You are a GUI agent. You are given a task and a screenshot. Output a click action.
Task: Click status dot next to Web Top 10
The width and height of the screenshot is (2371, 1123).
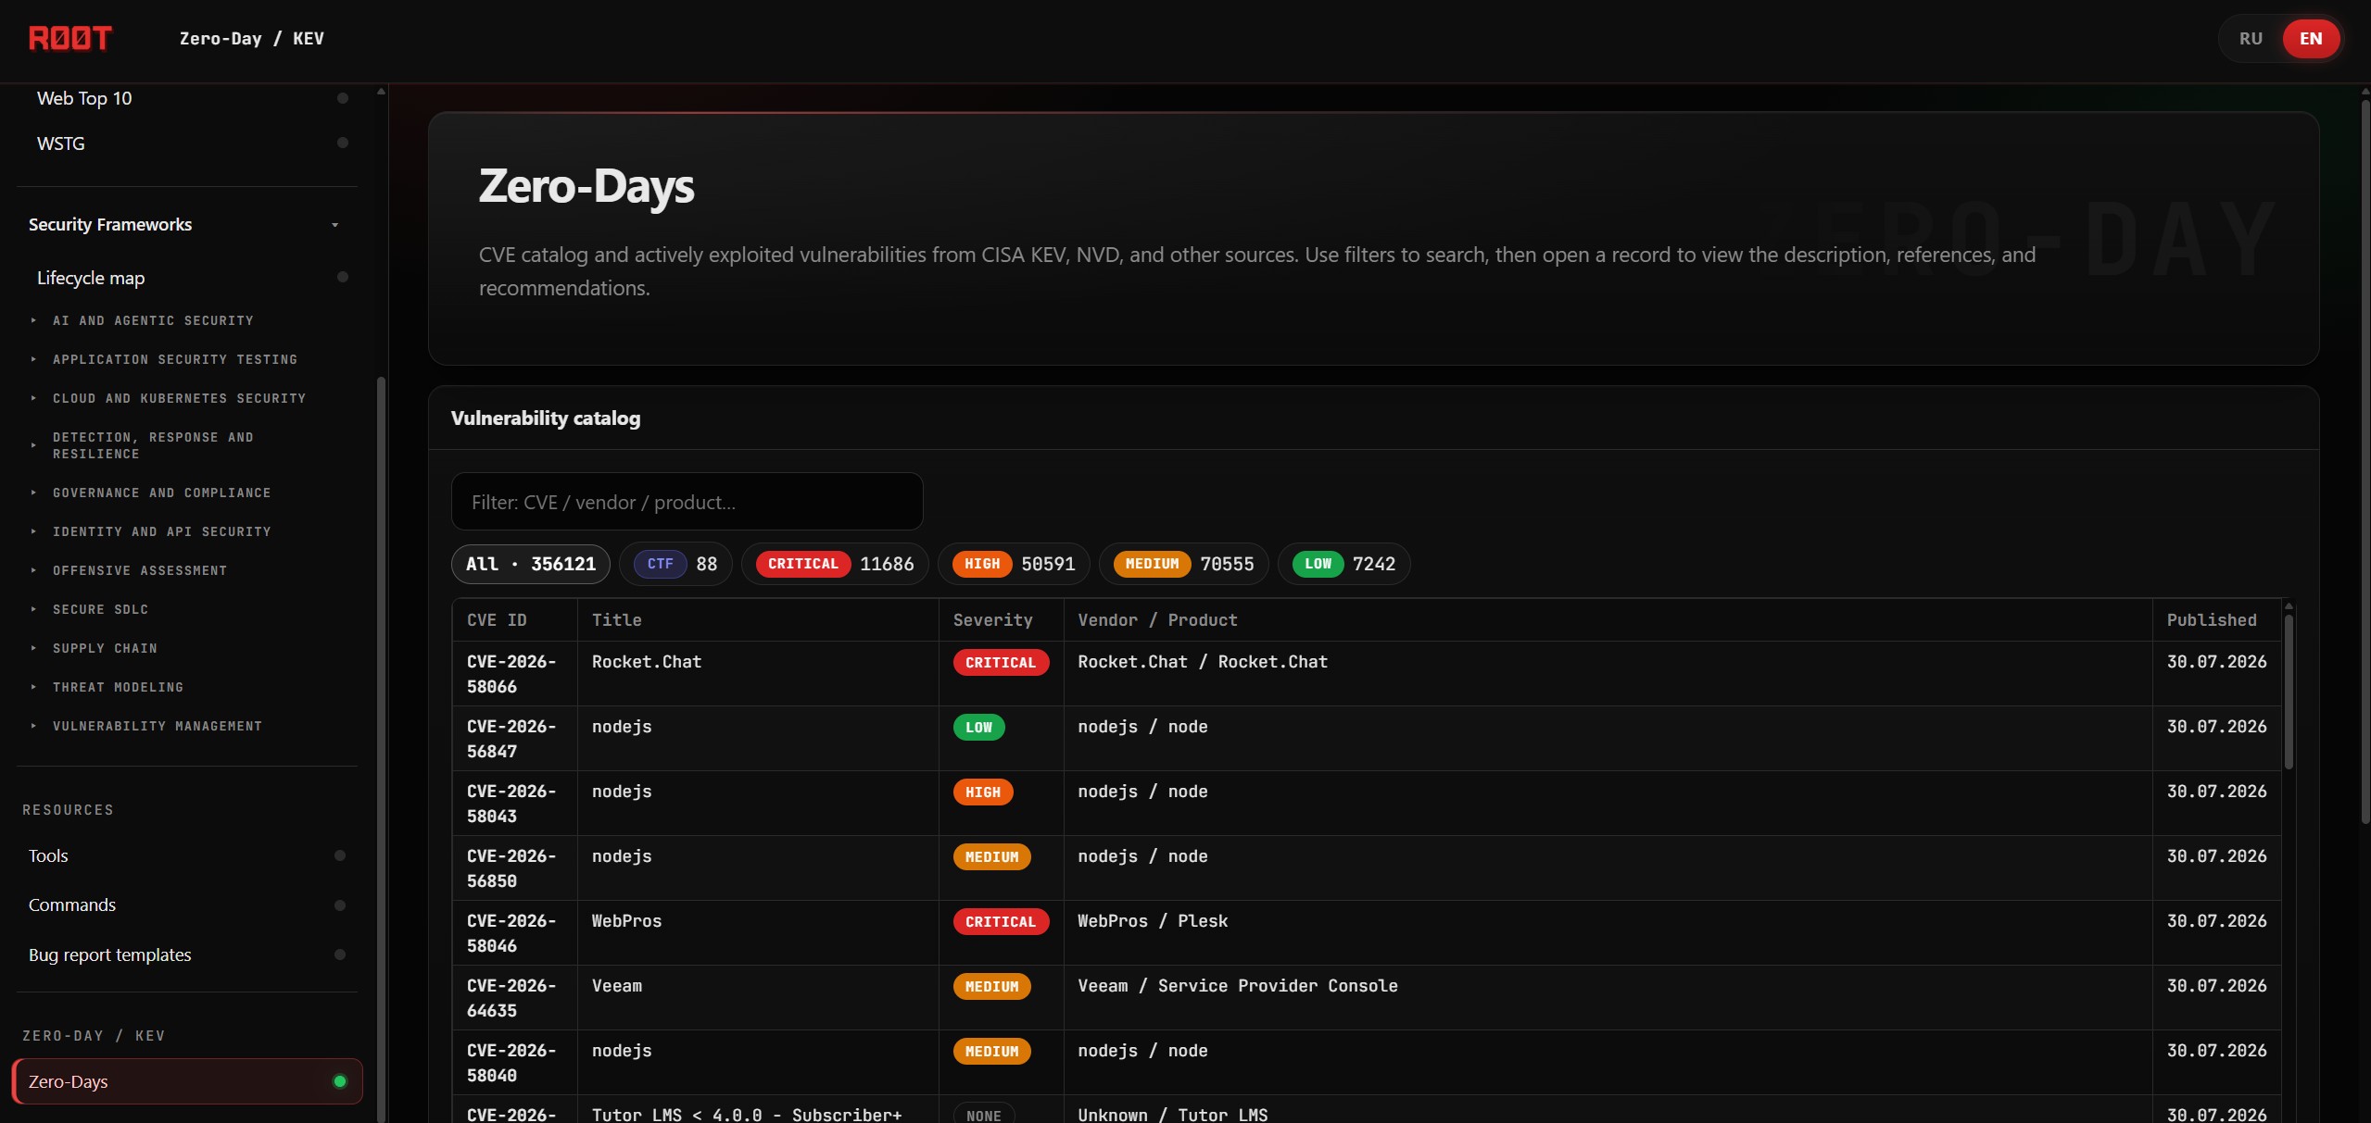343,98
